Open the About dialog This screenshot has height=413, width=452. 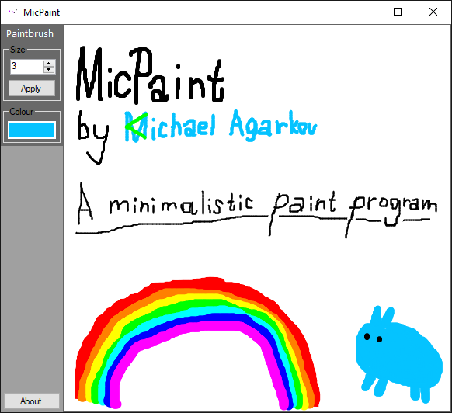32,401
